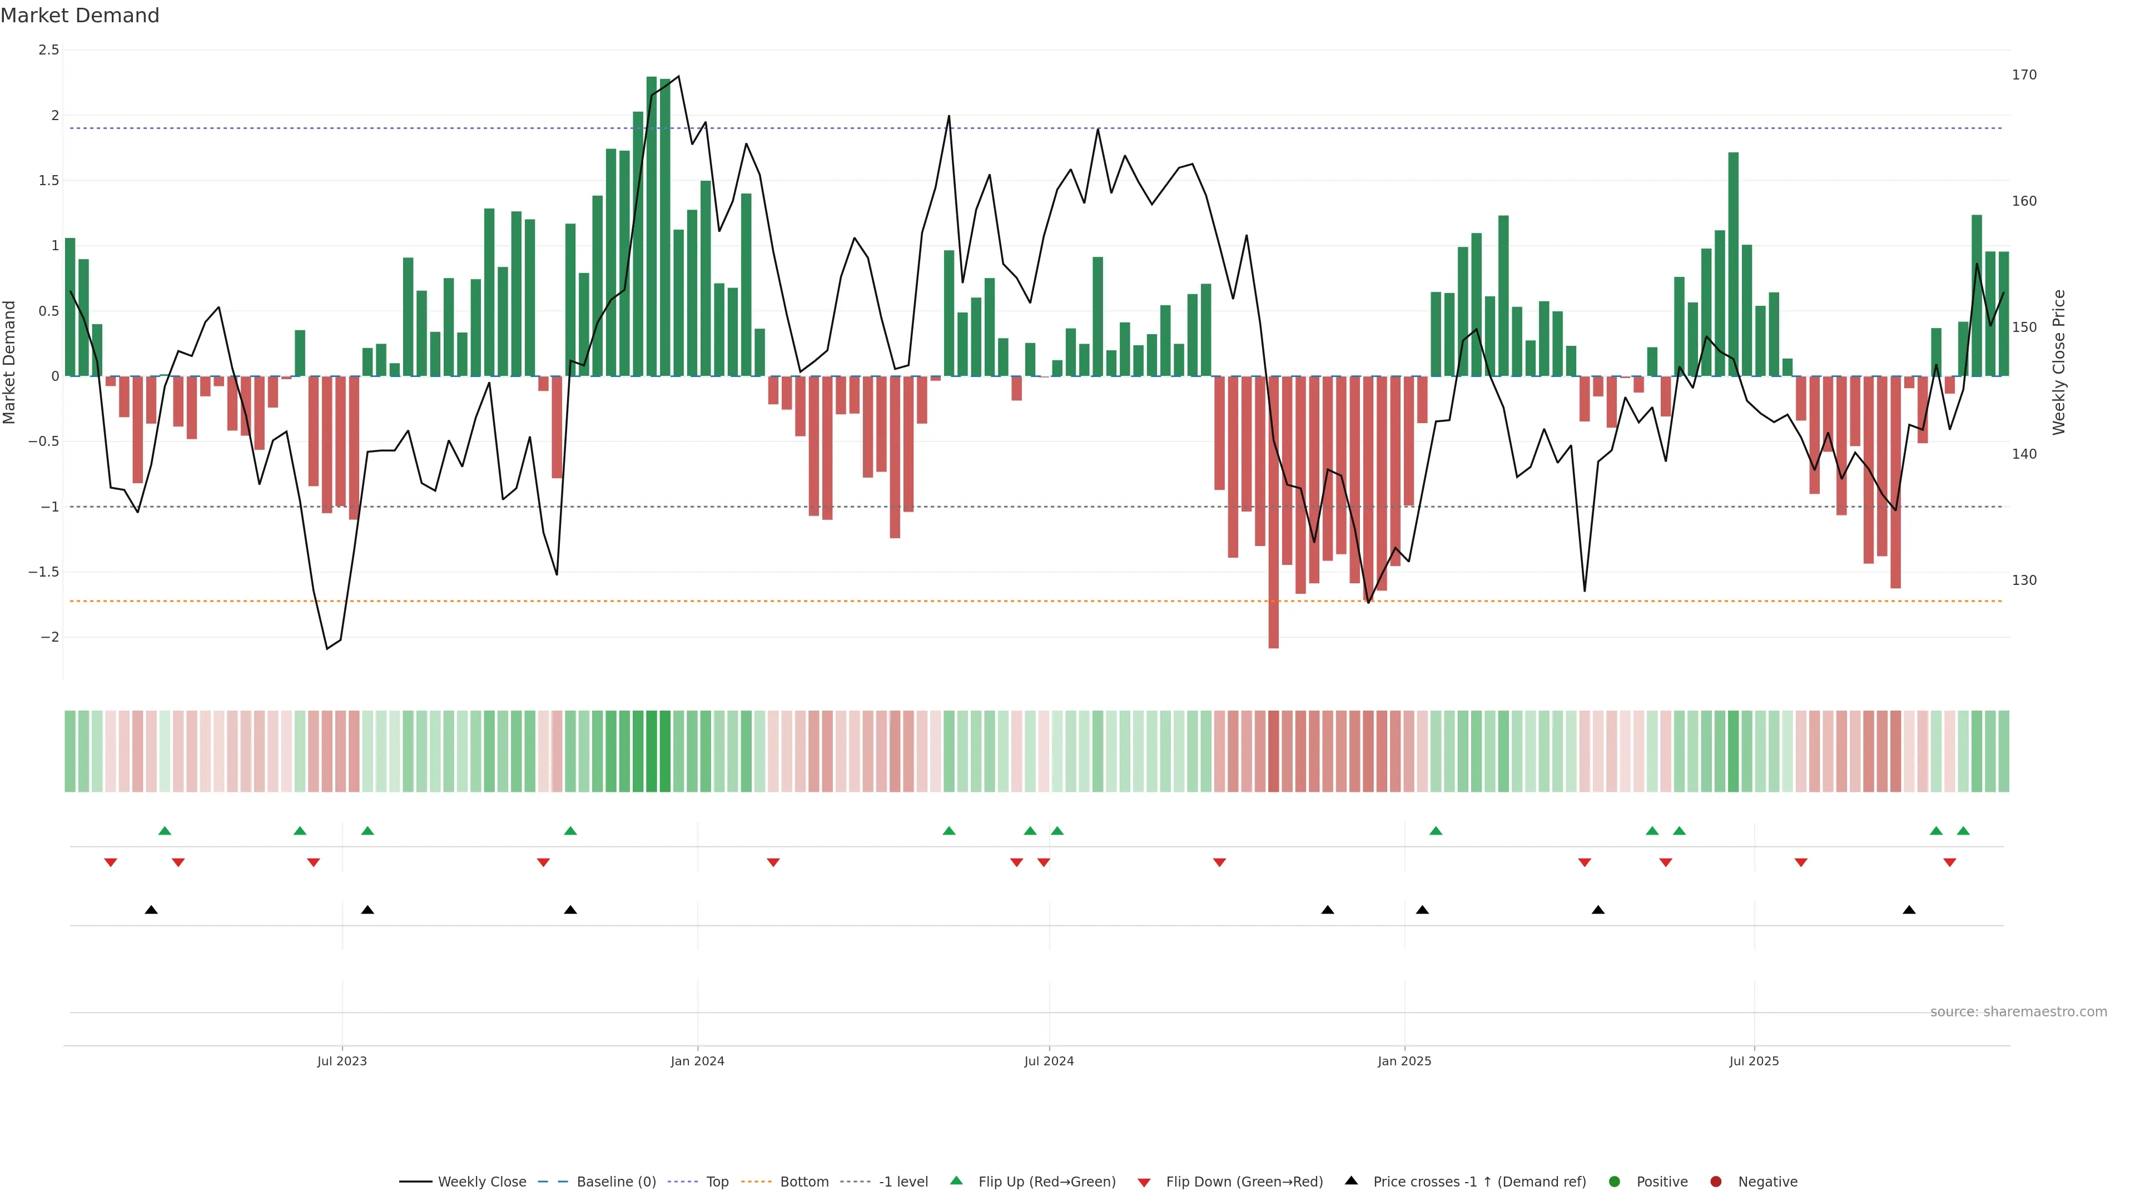
Task: Click the Flip Down red triangle legend icon
Action: 1144,1183
